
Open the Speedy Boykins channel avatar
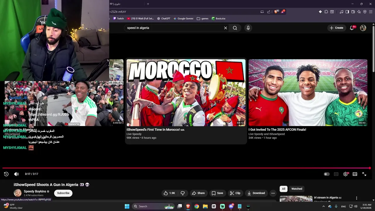point(18,193)
